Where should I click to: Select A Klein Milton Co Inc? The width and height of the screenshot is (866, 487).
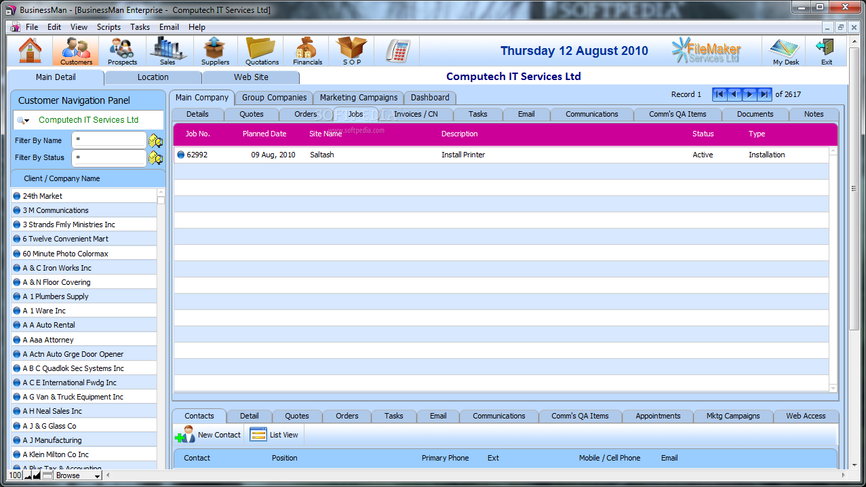tap(84, 454)
